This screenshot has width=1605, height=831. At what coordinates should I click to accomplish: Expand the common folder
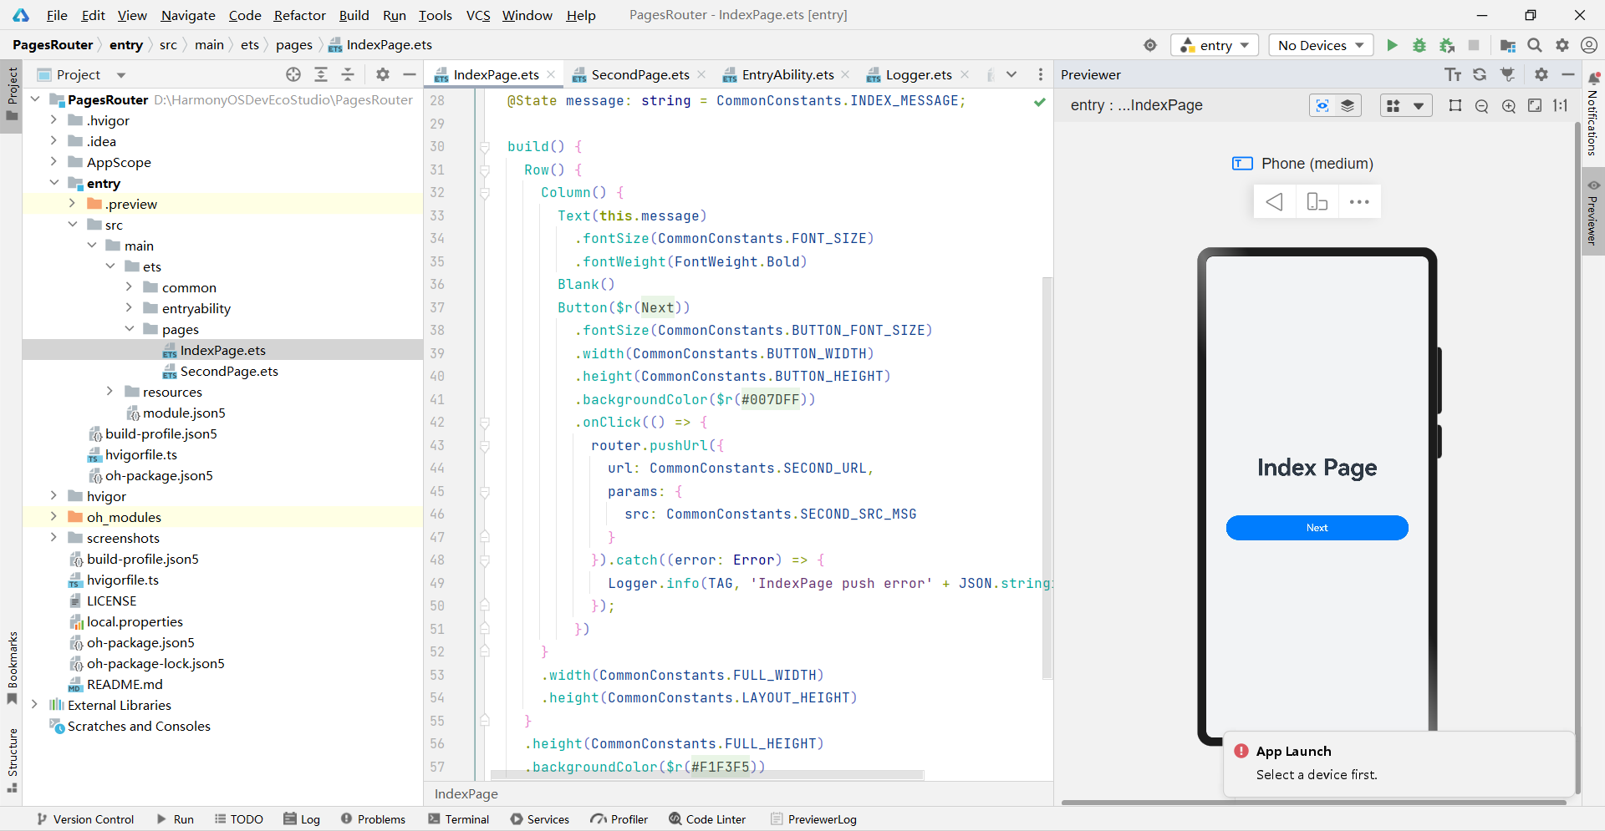pyautogui.click(x=129, y=287)
